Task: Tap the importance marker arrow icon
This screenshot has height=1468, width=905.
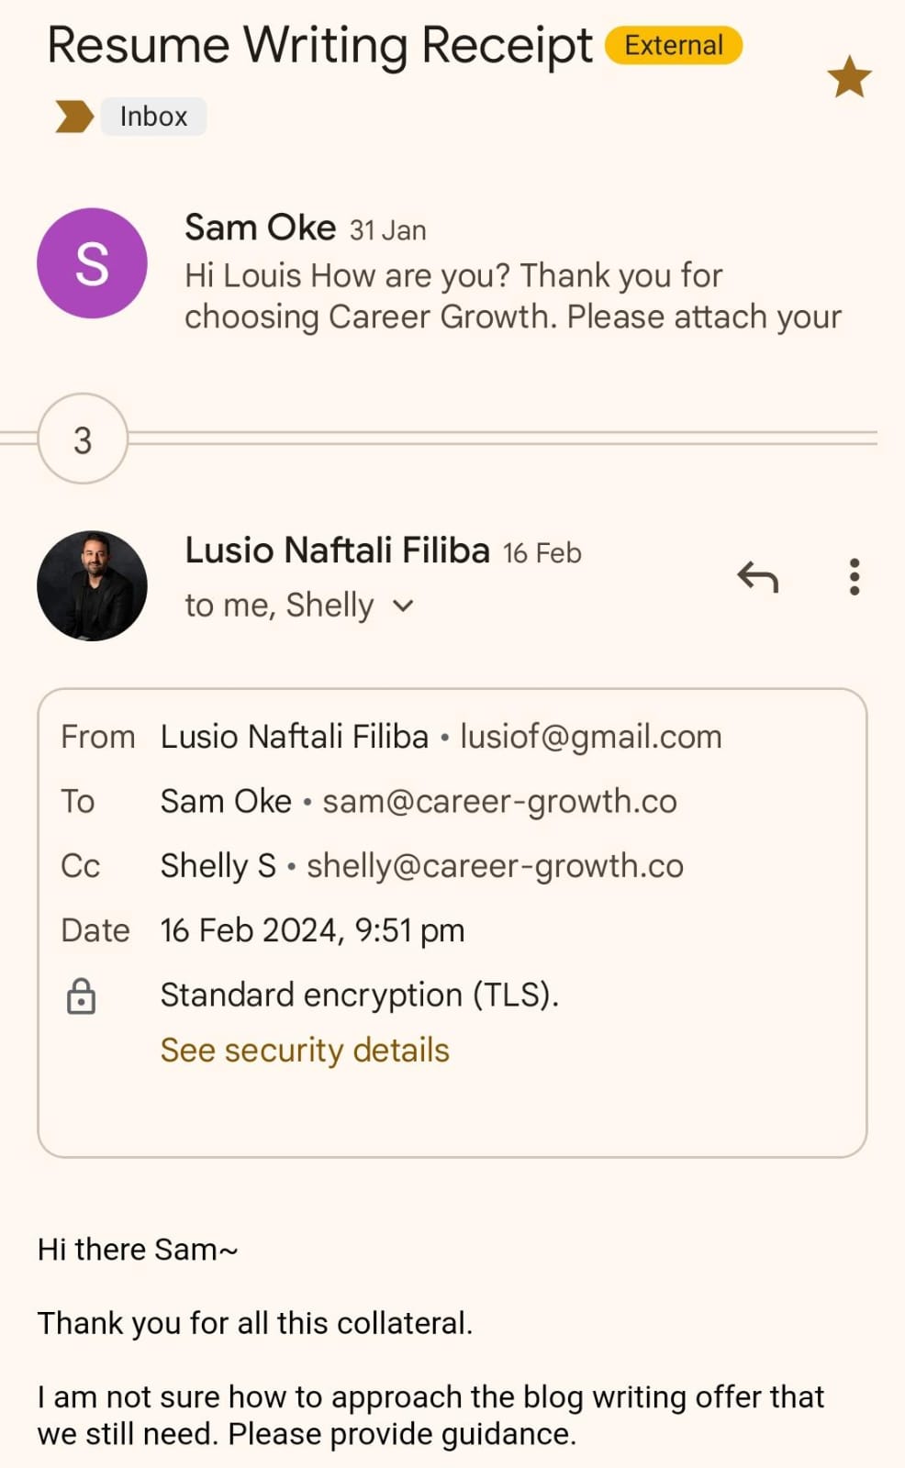Action: (74, 117)
